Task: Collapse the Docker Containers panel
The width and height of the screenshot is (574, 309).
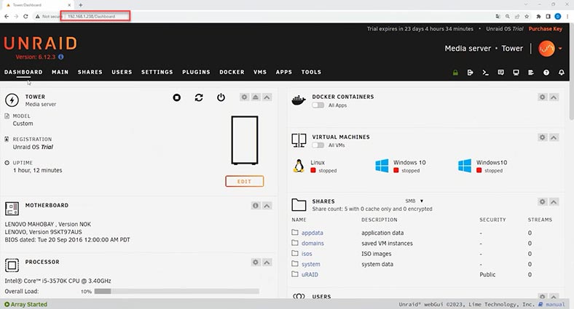Action: pos(554,97)
